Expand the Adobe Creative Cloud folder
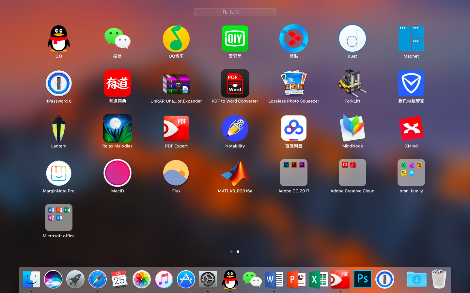The image size is (470, 293). coord(352,173)
